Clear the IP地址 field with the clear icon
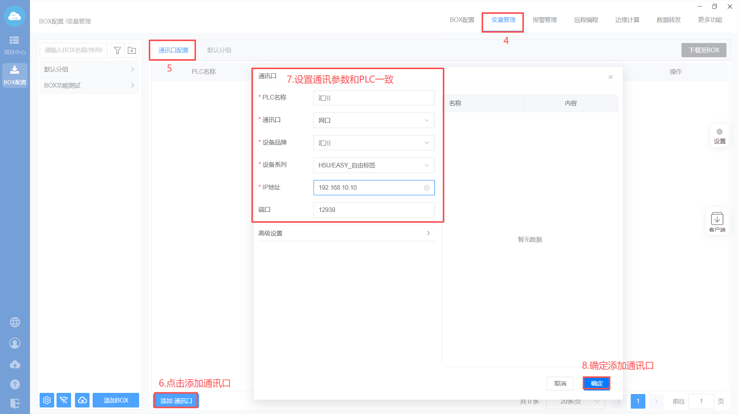 click(427, 188)
